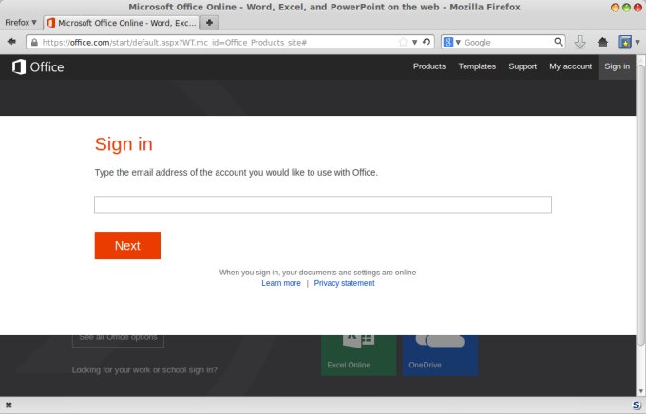Open a new tab with plus button
The height and width of the screenshot is (414, 646).
coord(209,23)
